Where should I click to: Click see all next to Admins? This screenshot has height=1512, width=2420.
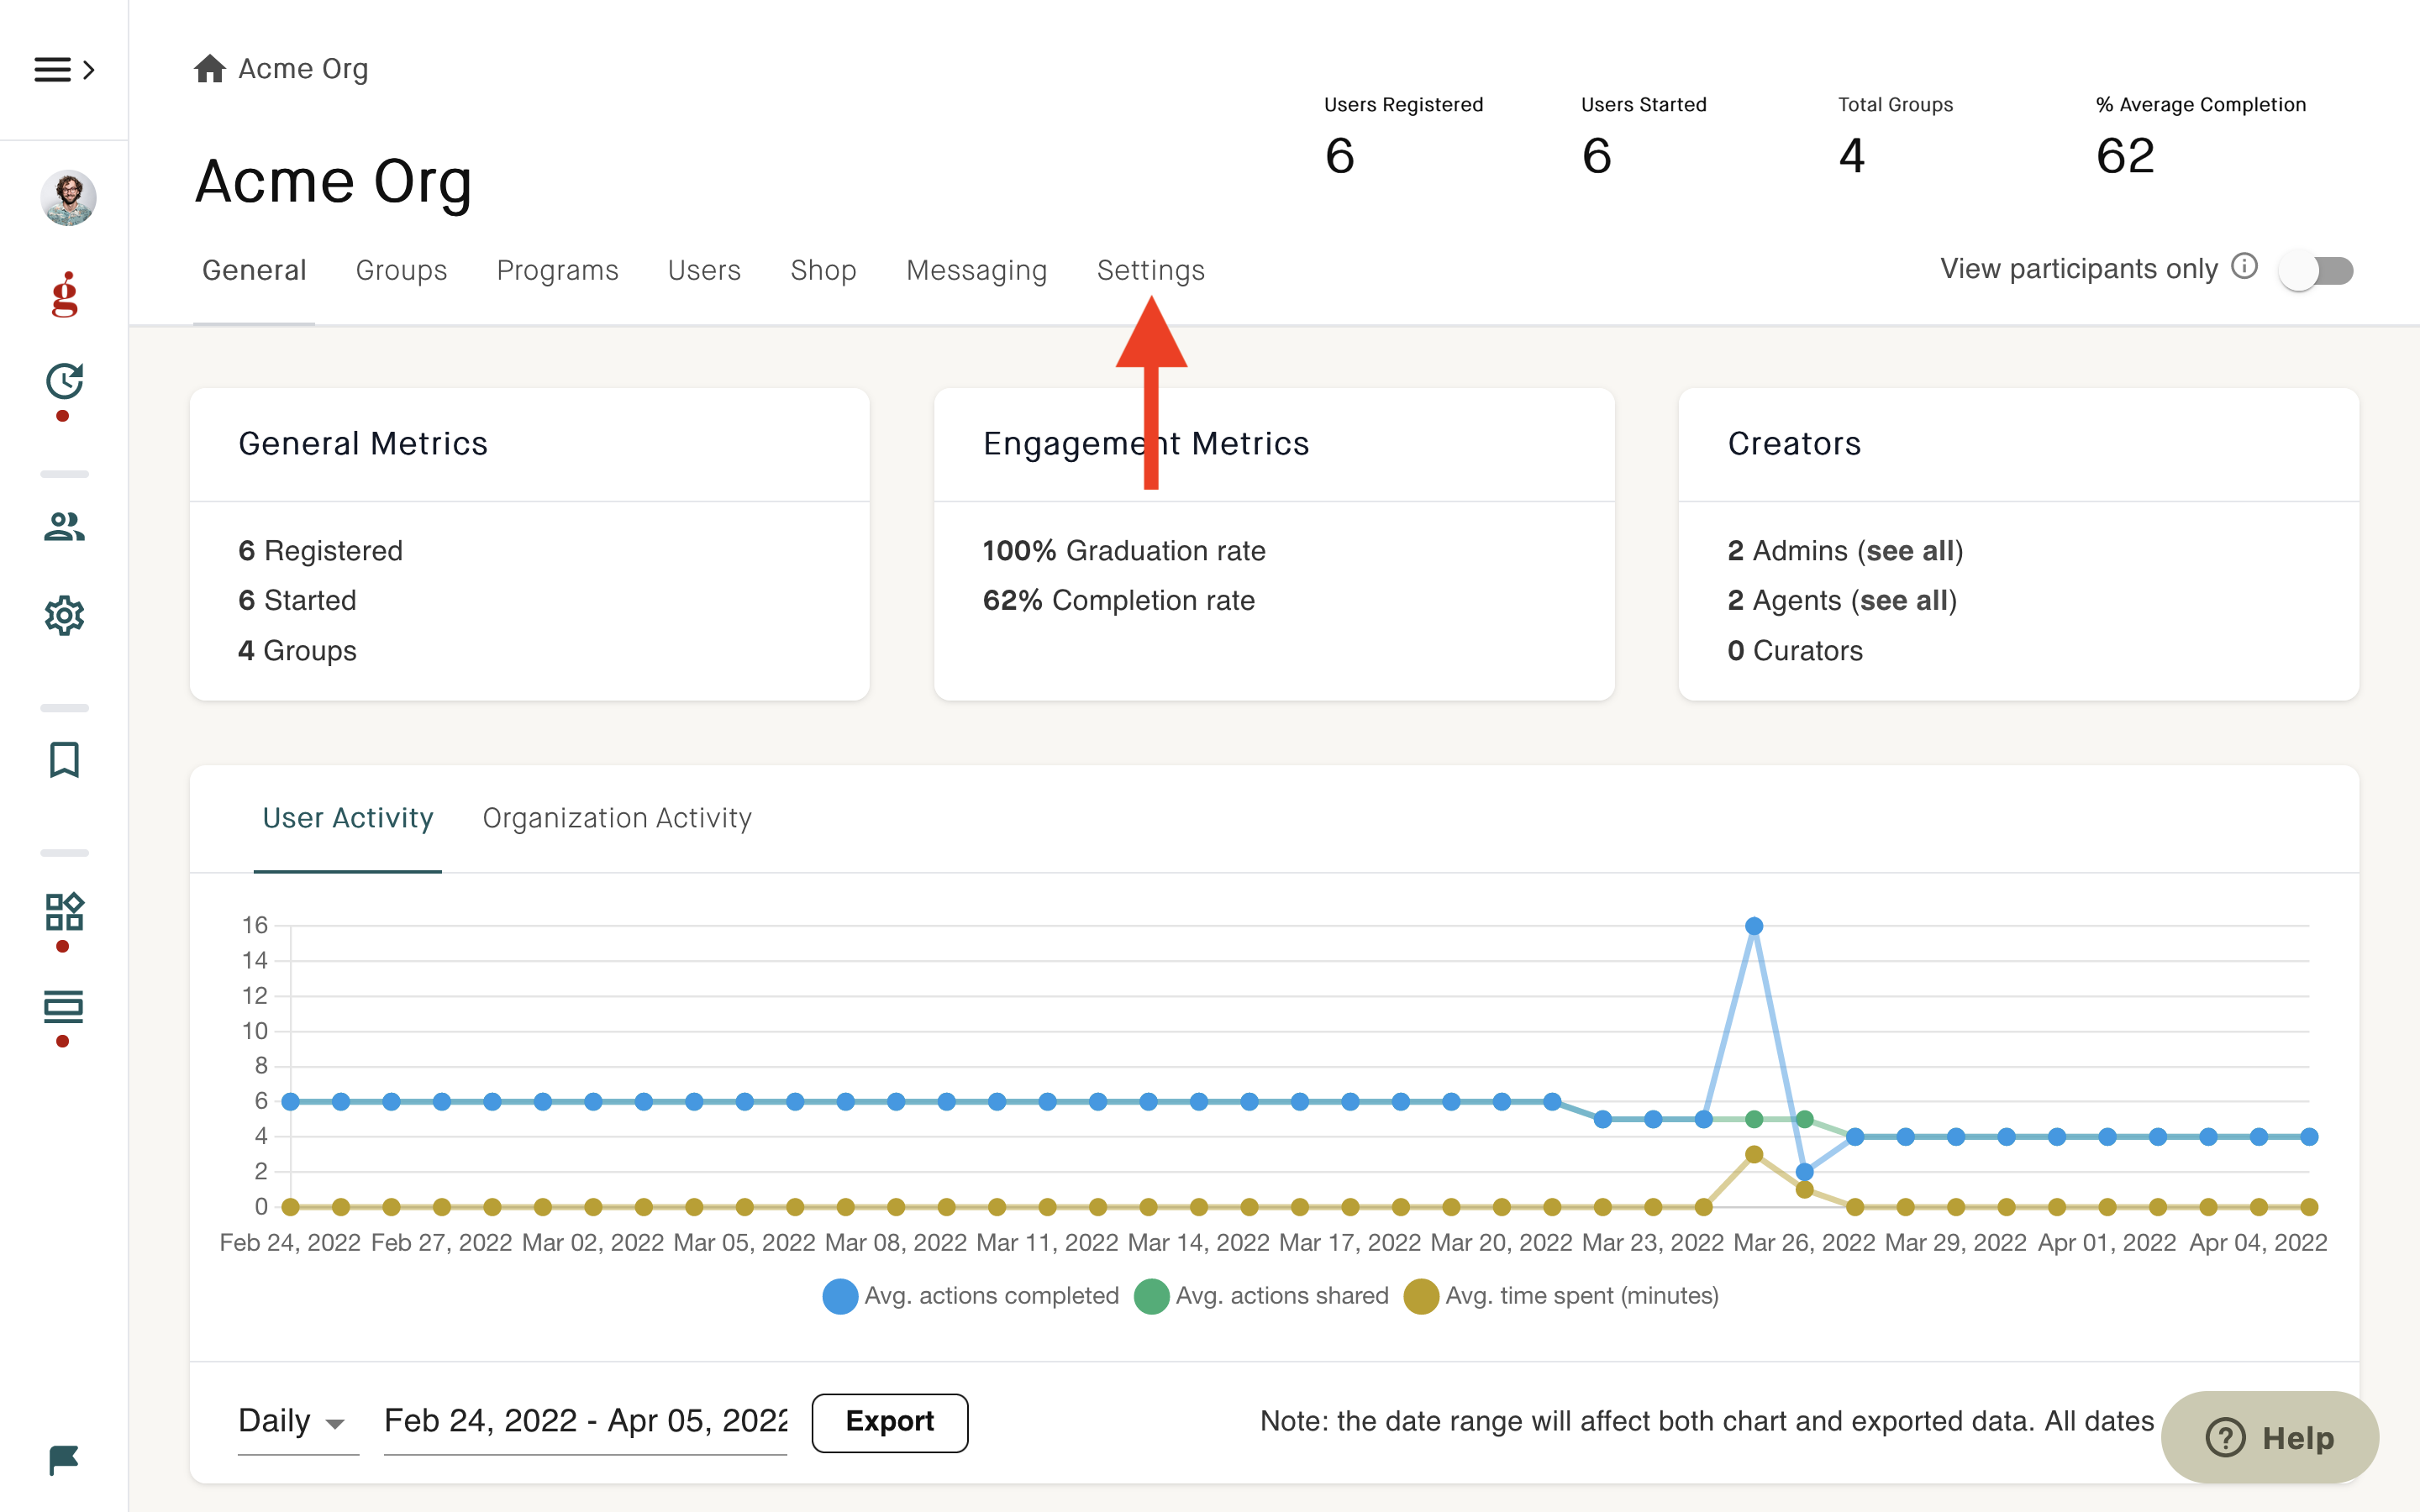click(x=1911, y=551)
